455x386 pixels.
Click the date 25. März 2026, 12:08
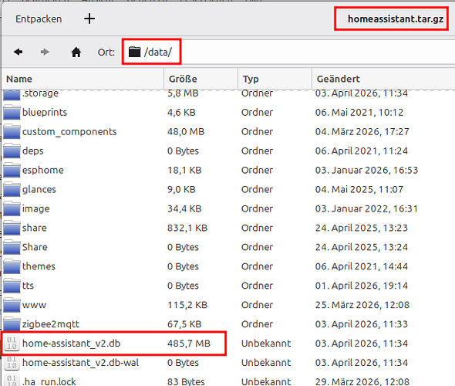click(x=362, y=305)
